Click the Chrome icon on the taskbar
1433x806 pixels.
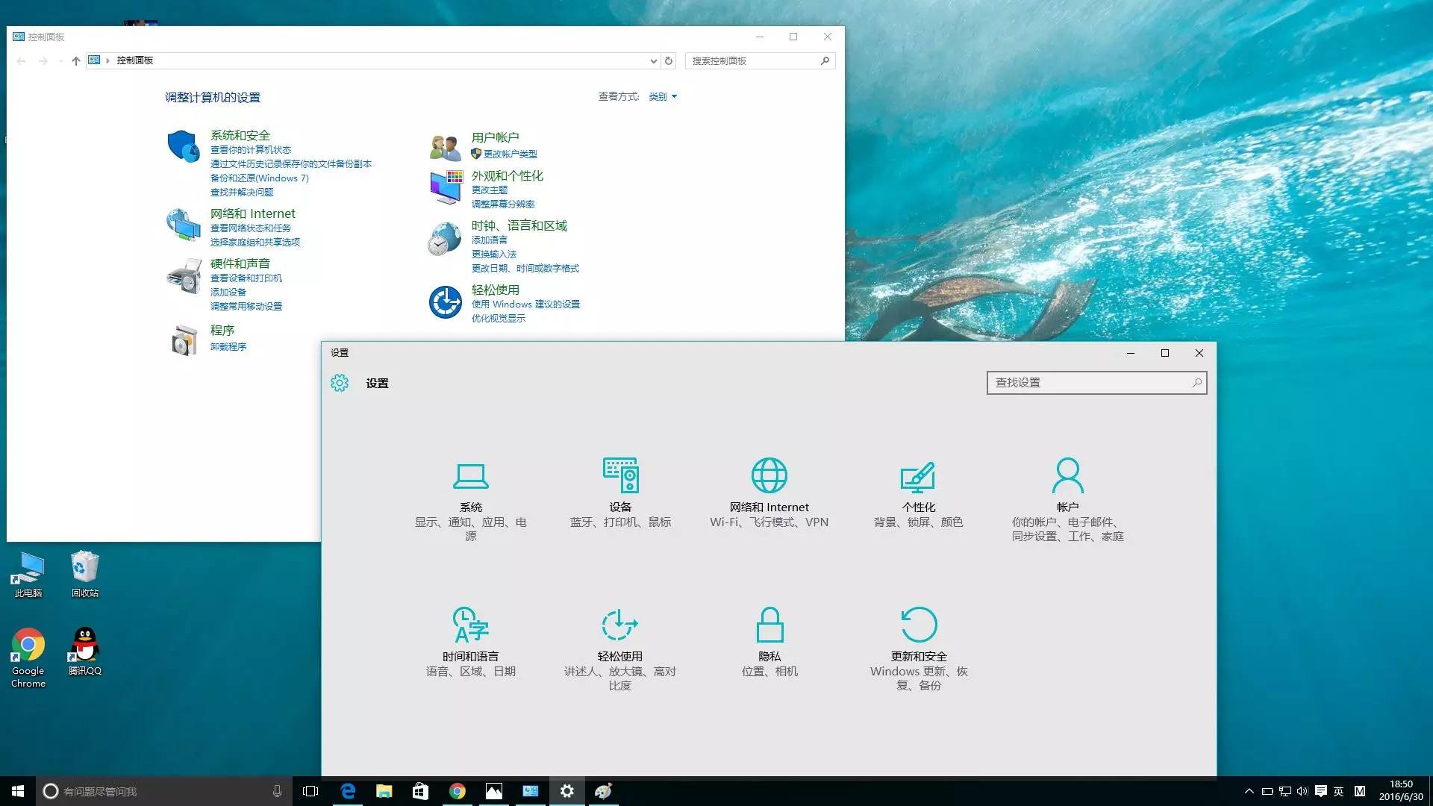457,791
